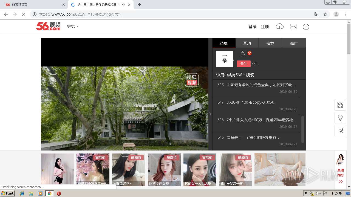This screenshot has height=197, width=351.
Task: Open the 傲娇女王人见人爱 live thumbnail
Action: click(200, 170)
